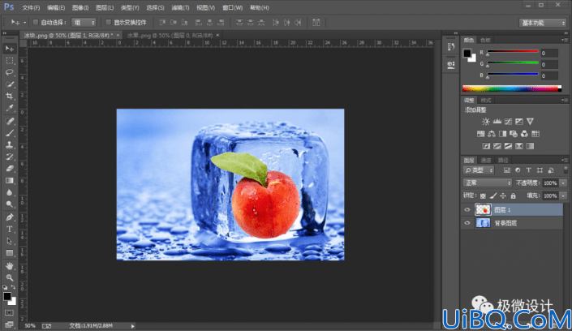Viewport: 572px width, 331px height.
Task: Open the 图像(I) menu
Action: pos(80,7)
